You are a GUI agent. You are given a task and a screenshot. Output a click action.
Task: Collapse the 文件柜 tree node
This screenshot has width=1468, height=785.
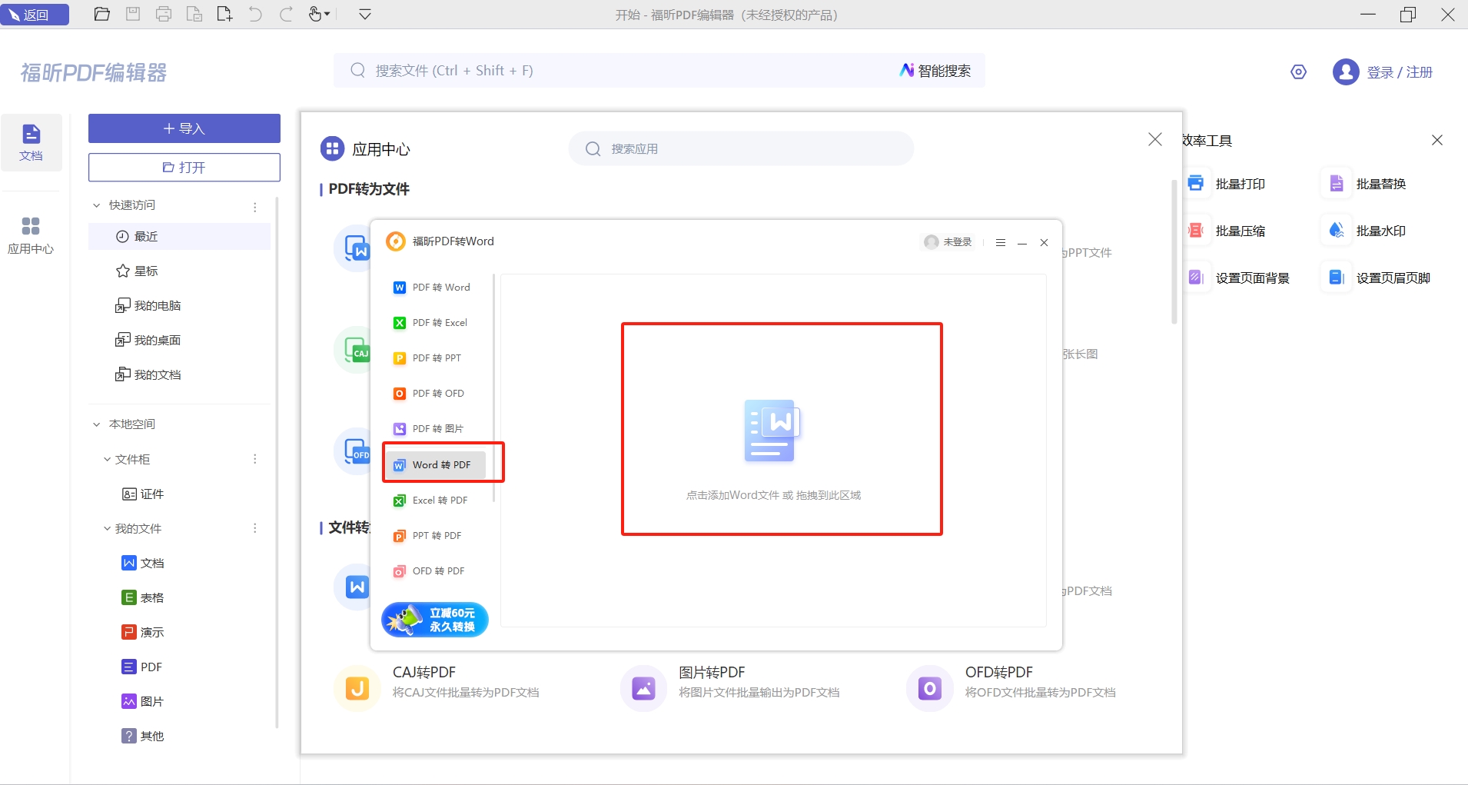point(108,459)
